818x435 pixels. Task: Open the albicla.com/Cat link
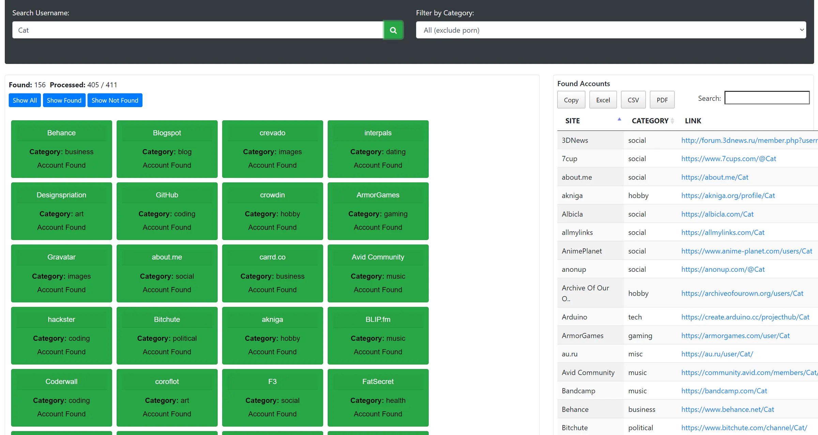click(x=717, y=214)
